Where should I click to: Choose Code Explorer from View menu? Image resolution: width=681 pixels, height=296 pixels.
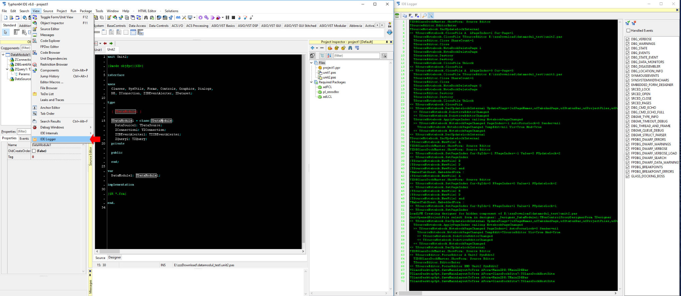[62, 41]
